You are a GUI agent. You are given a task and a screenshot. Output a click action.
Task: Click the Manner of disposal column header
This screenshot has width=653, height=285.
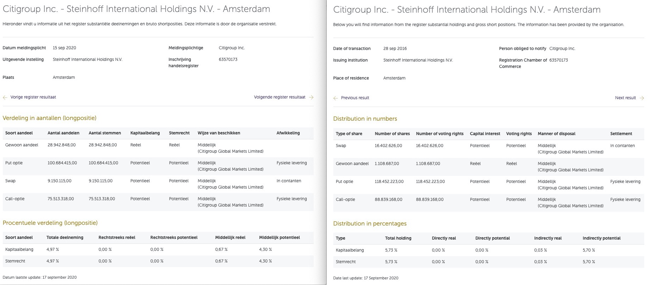(x=556, y=134)
